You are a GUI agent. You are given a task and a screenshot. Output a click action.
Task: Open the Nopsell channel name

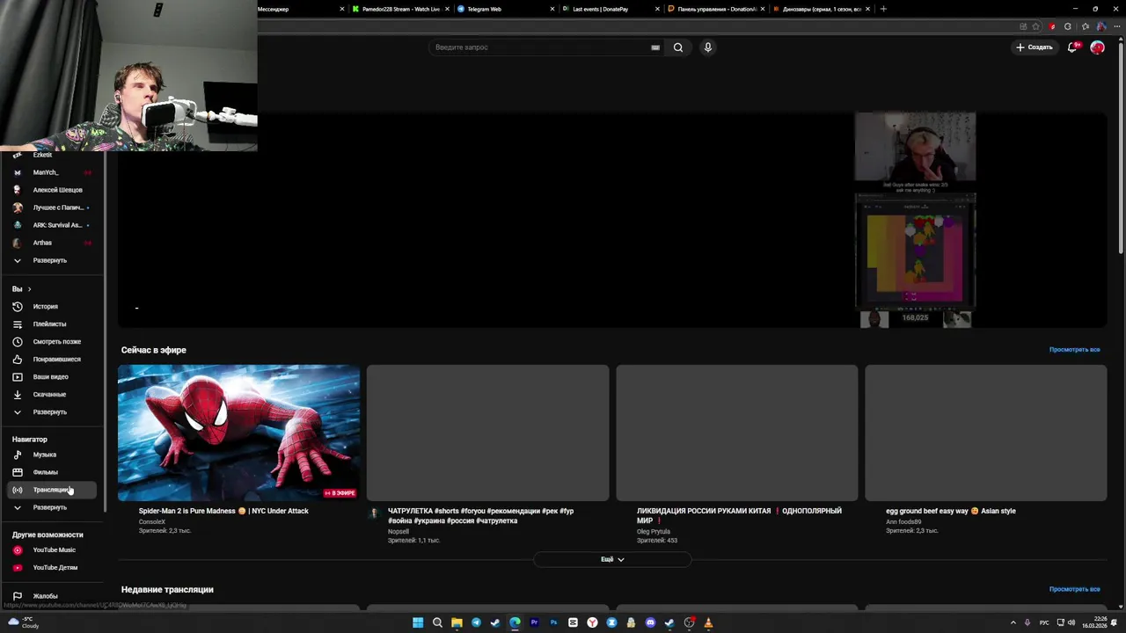(x=398, y=532)
